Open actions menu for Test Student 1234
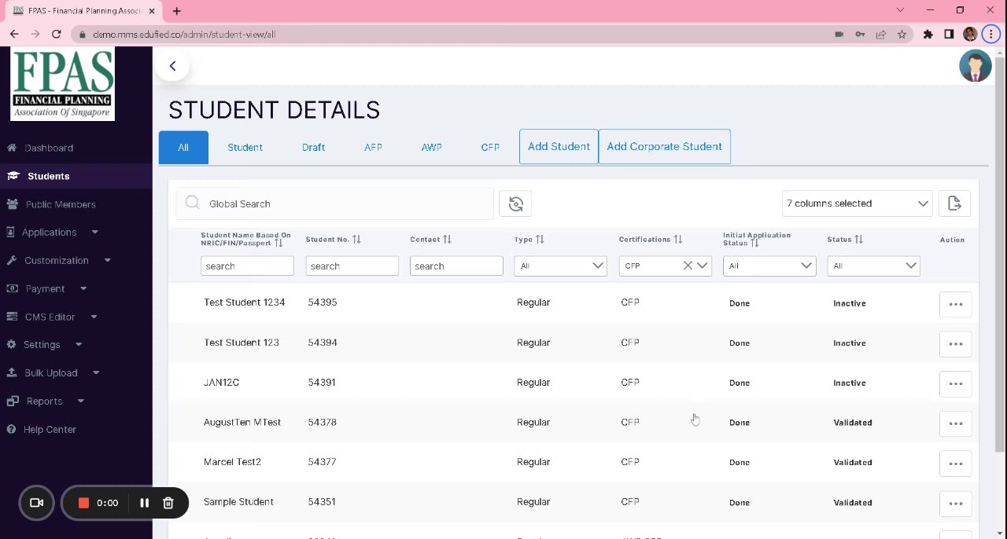This screenshot has width=1007, height=539. point(956,304)
